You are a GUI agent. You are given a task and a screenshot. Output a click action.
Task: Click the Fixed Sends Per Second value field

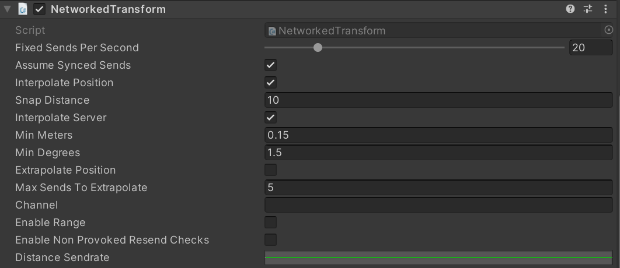click(591, 48)
